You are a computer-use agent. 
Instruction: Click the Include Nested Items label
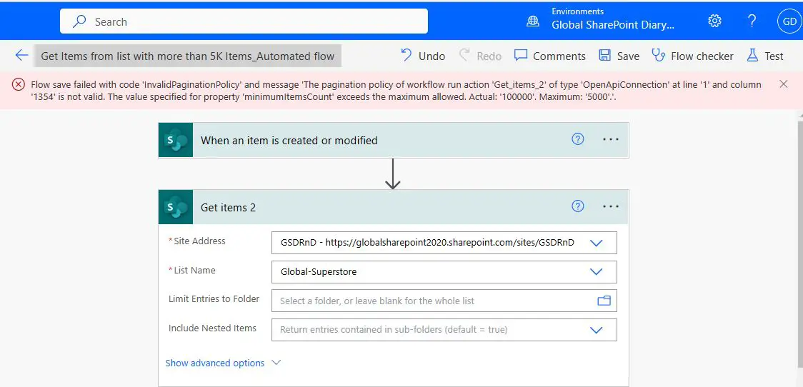(x=212, y=328)
